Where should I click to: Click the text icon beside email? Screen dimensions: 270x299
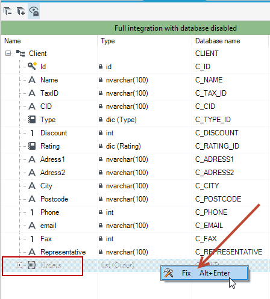click(32, 226)
